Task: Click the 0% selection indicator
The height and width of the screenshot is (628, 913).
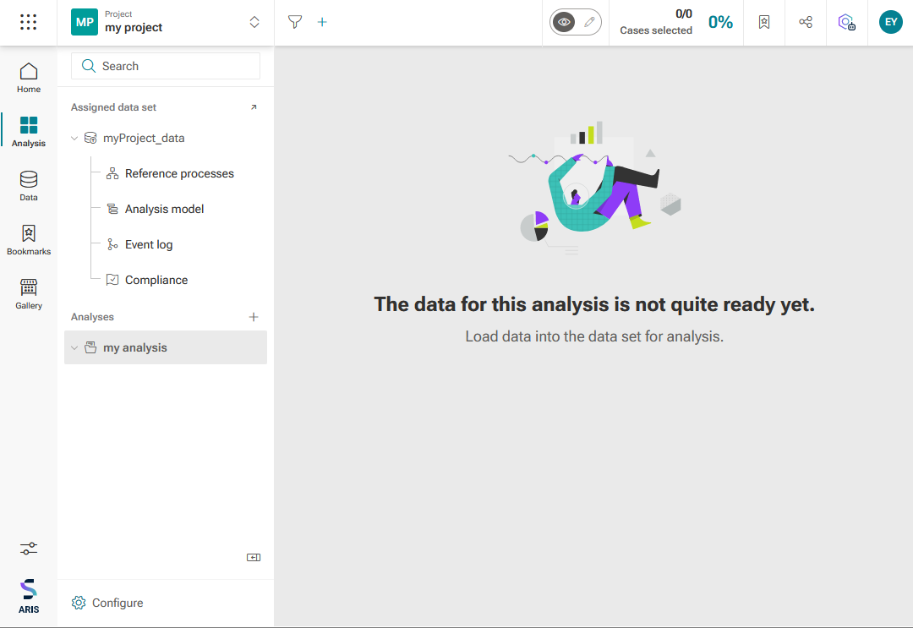Action: coord(720,22)
